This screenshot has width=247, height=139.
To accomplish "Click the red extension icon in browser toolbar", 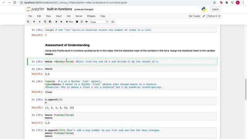I will (221, 3).
